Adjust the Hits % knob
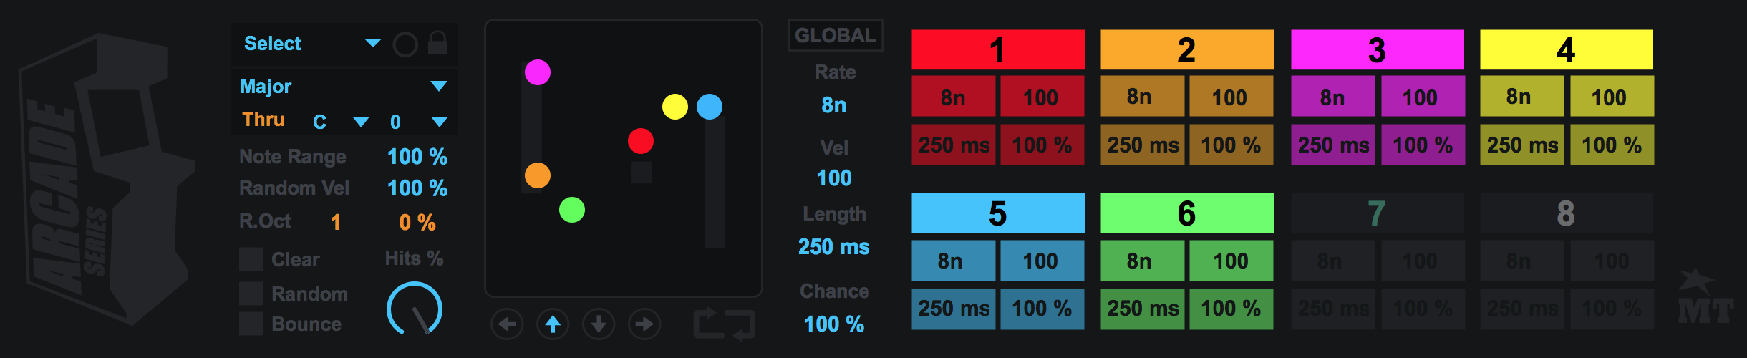 coord(415,309)
